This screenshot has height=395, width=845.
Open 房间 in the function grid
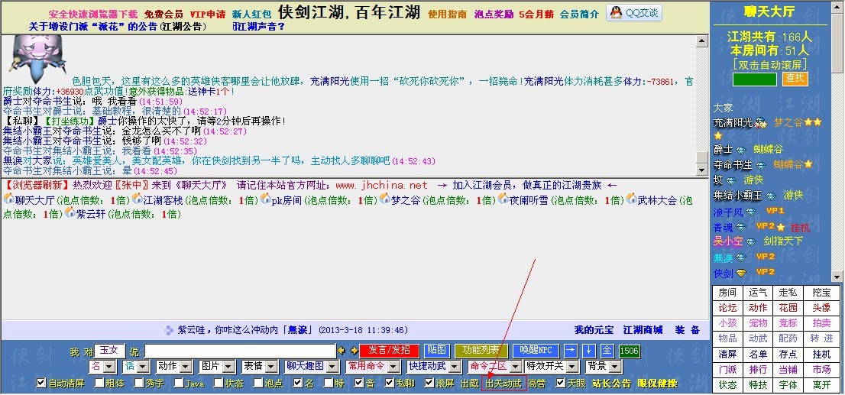[x=727, y=293]
